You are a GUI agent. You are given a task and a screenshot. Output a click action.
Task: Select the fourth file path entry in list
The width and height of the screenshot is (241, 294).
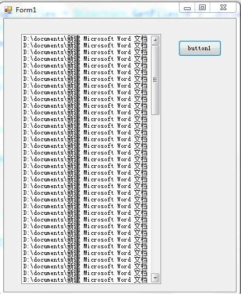tap(87, 59)
